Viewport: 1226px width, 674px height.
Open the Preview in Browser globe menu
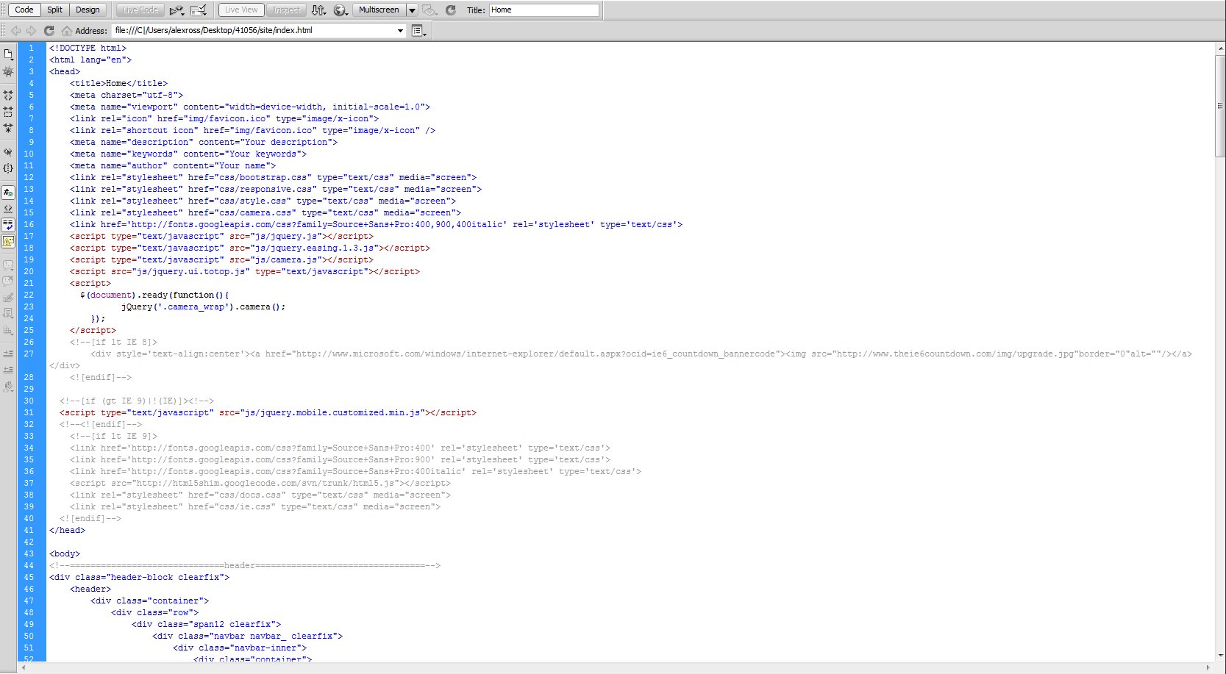click(340, 10)
